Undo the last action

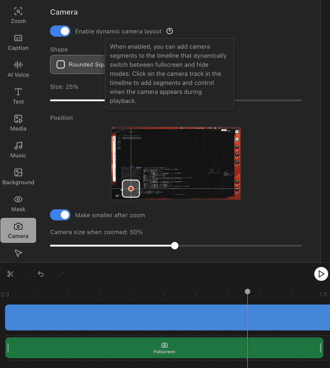click(41, 274)
